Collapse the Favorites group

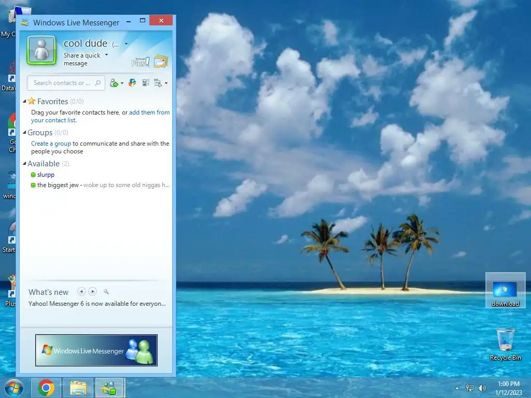click(24, 101)
